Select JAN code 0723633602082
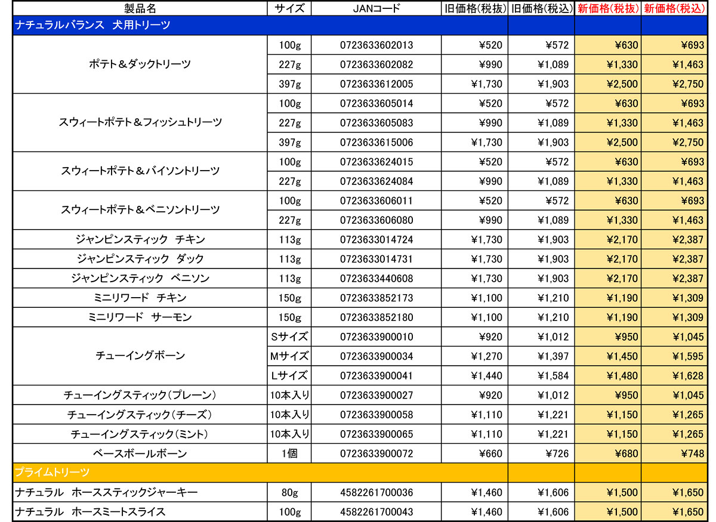The image size is (716, 522). pos(376,64)
